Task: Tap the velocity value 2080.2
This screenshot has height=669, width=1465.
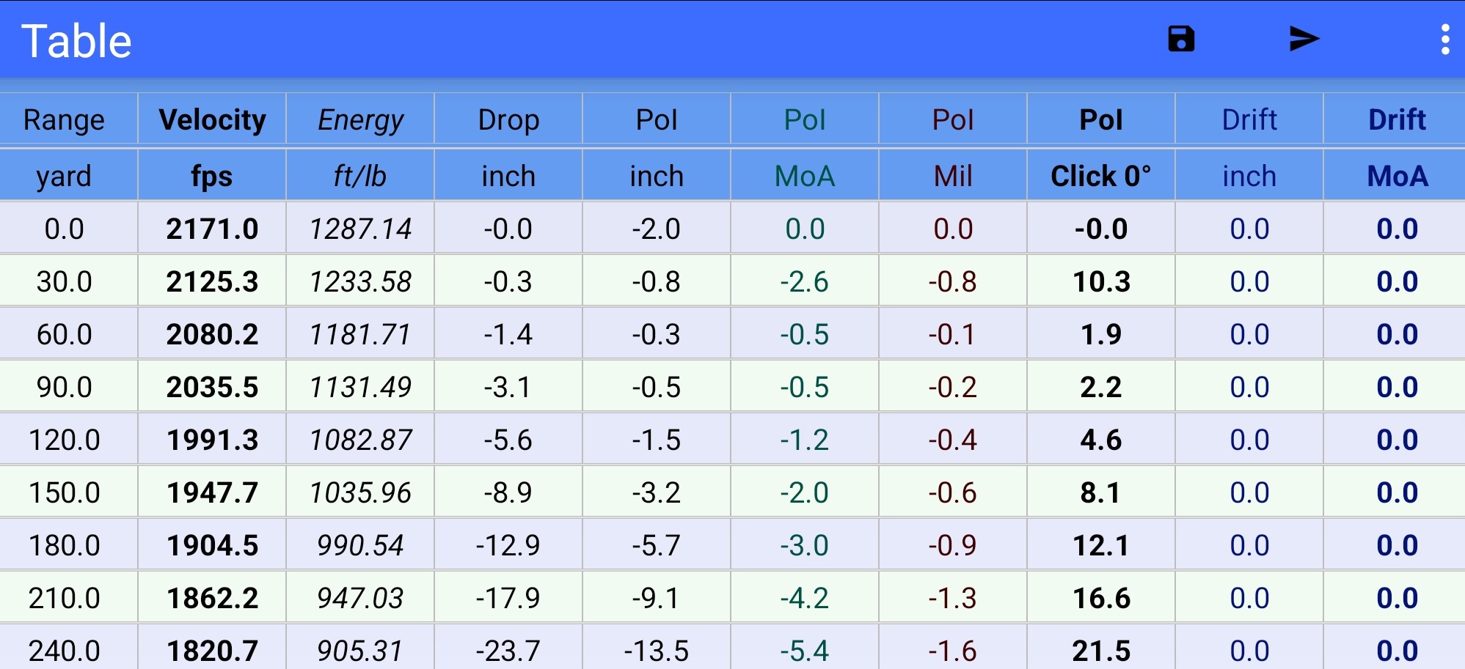Action: [x=212, y=334]
